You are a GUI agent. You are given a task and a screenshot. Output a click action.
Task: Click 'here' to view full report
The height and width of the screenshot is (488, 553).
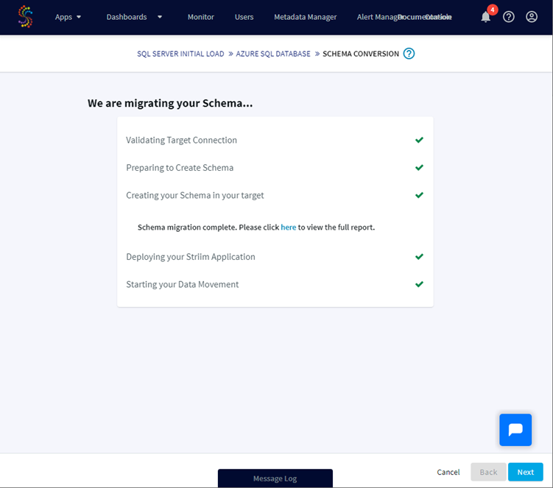288,227
